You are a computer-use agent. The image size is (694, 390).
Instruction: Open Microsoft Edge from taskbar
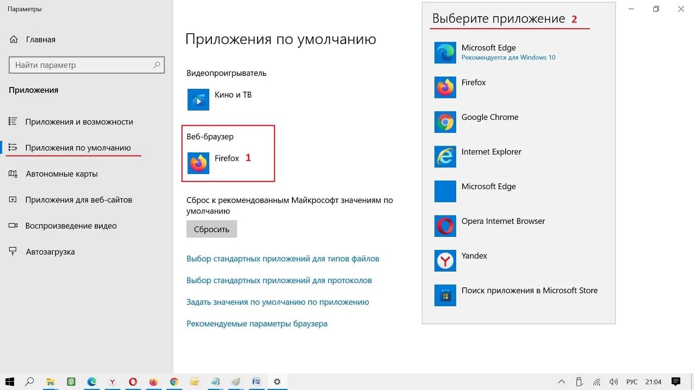(x=92, y=382)
